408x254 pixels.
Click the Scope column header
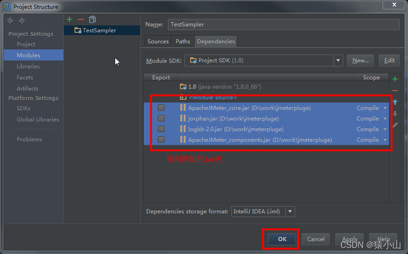tap(371, 78)
